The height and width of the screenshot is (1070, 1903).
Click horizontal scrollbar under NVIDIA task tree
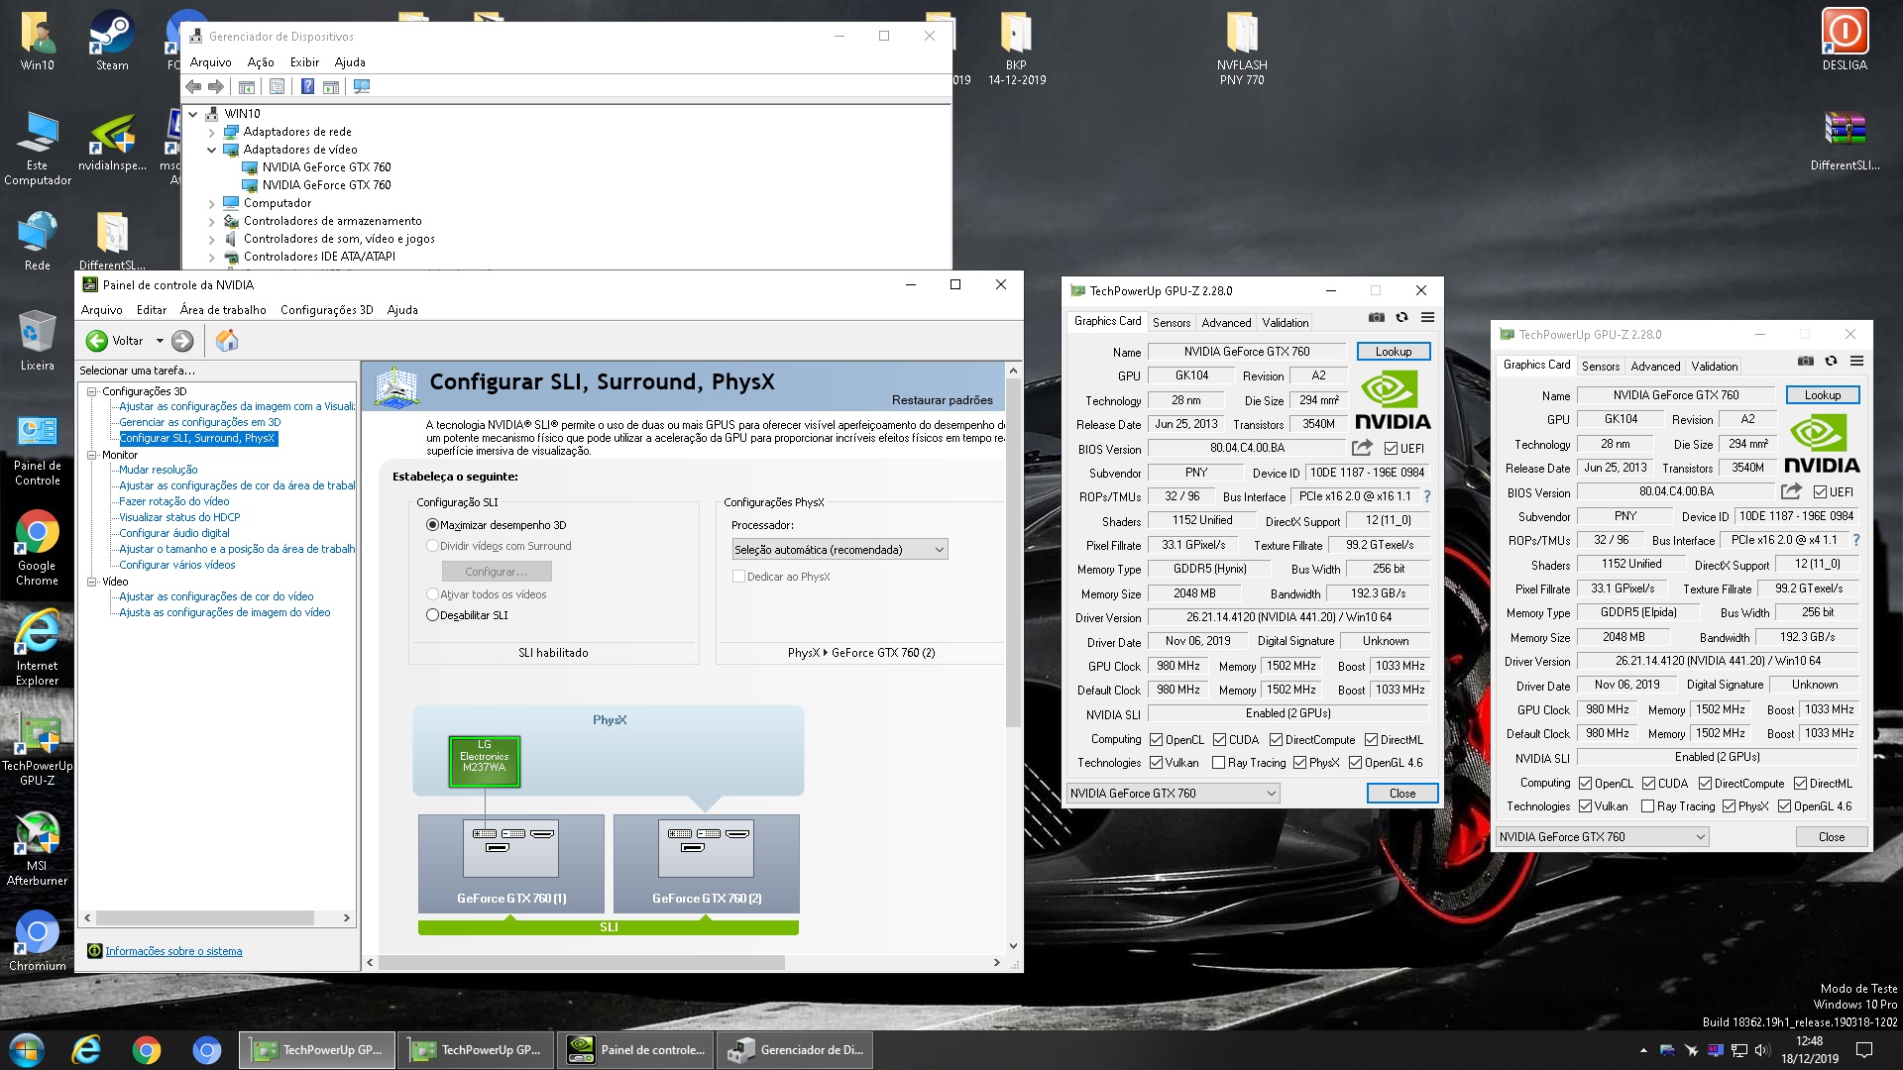click(x=205, y=918)
